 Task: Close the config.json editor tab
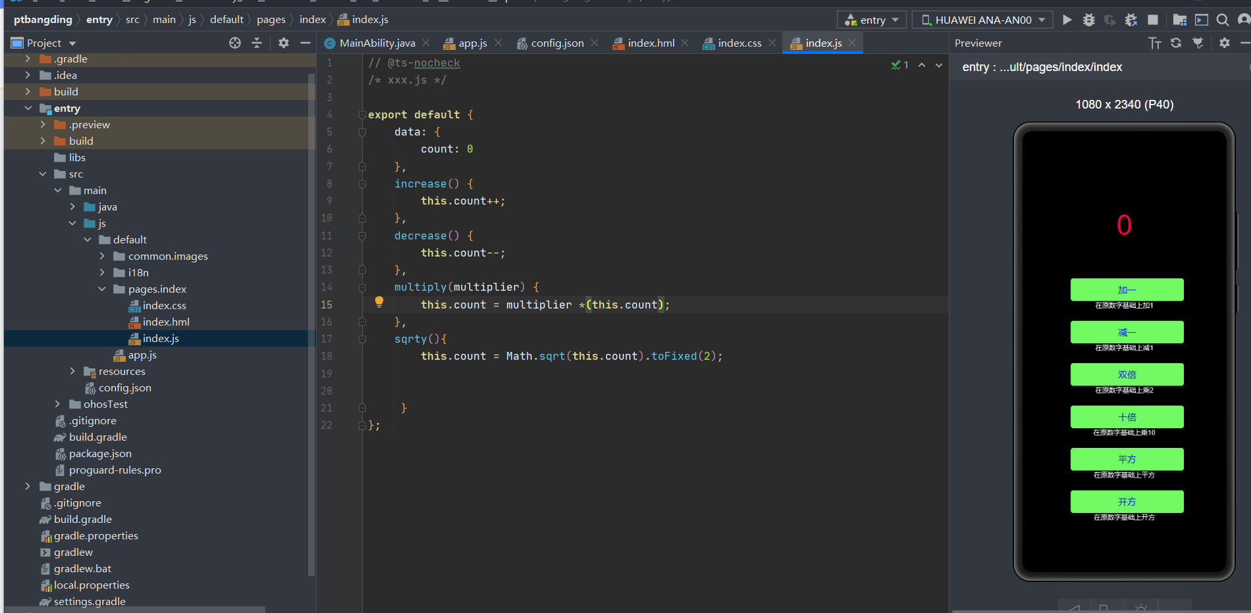coord(595,43)
